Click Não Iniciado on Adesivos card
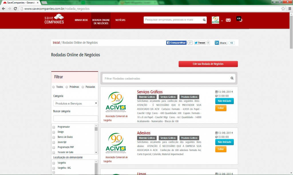 224,142
